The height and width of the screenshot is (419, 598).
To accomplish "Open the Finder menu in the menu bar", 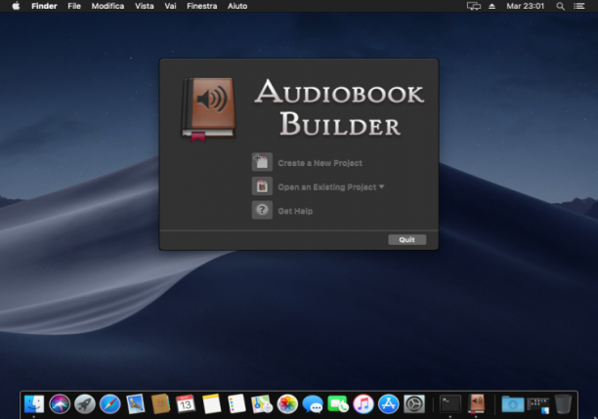I will pyautogui.click(x=44, y=6).
